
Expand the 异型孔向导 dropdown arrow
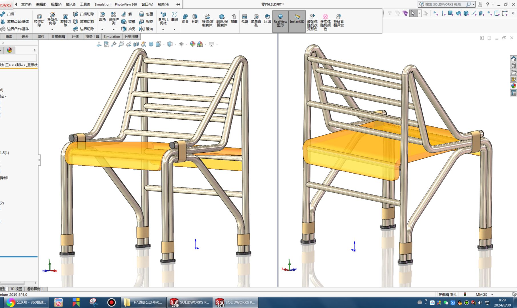point(52,29)
